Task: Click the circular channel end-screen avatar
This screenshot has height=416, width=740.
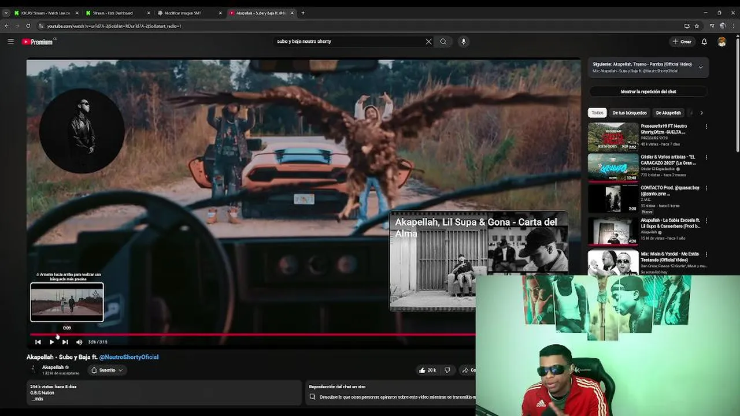Action: [x=82, y=131]
